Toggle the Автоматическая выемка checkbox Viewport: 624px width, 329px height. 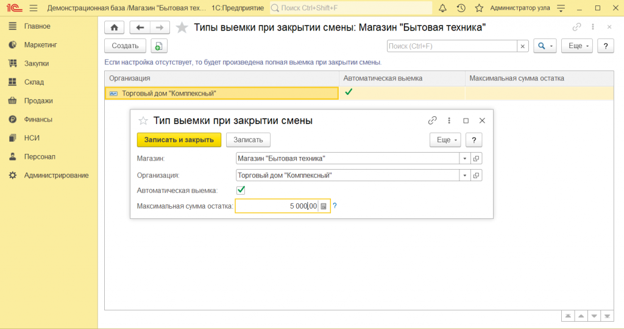point(241,190)
